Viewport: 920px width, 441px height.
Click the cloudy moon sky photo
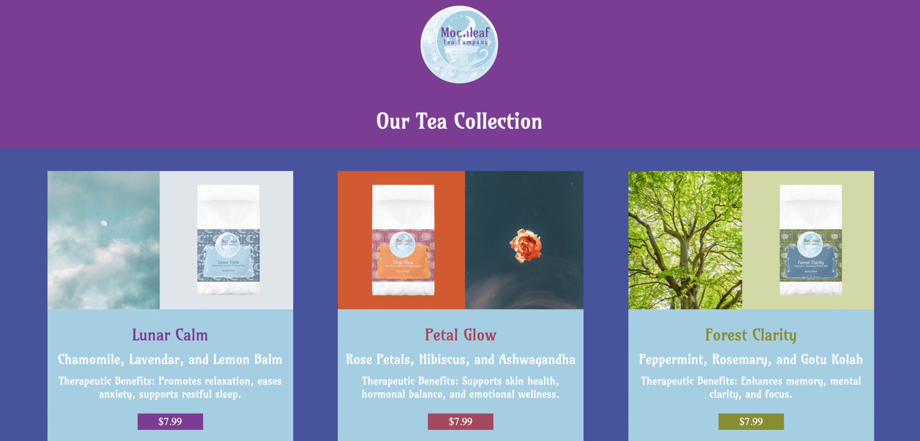click(x=103, y=240)
